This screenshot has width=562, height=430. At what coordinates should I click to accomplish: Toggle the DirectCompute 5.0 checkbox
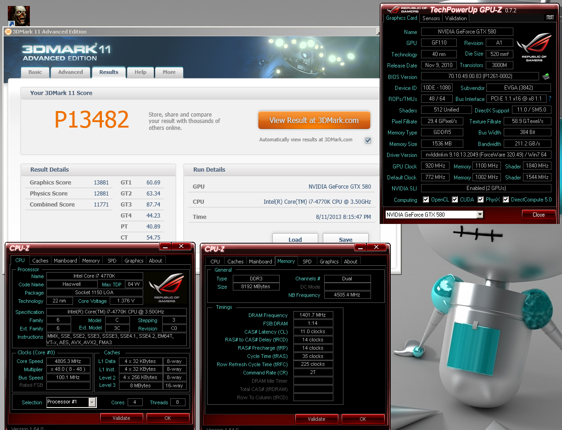tap(506, 200)
